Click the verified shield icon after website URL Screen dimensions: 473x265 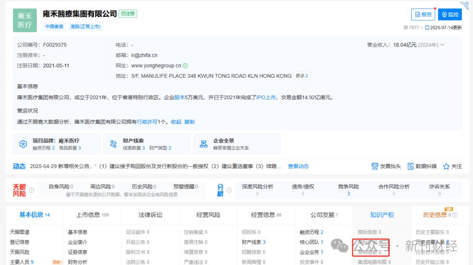185,65
